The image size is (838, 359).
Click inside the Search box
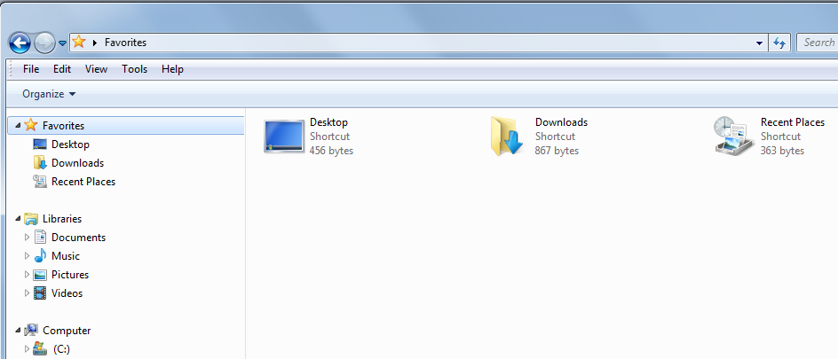[818, 43]
